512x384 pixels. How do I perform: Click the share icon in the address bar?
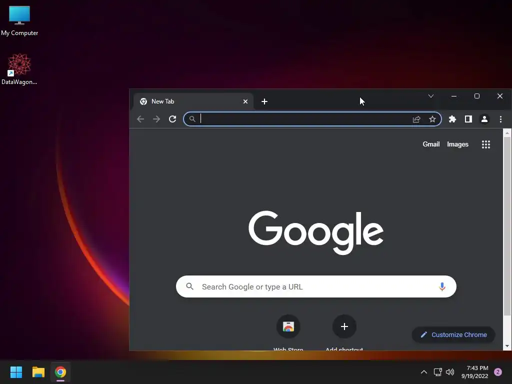[416, 119]
